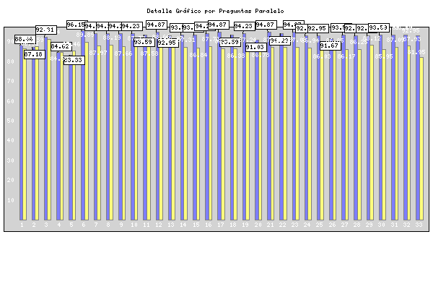Click x-axis question label 26
This screenshot has width=433, height=289.
332,225
